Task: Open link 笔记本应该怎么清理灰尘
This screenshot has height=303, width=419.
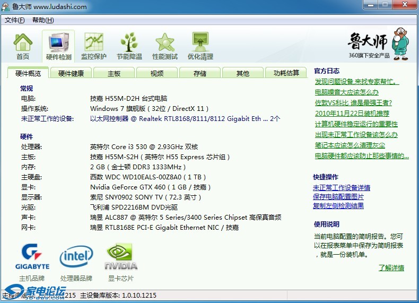Action: point(350,145)
